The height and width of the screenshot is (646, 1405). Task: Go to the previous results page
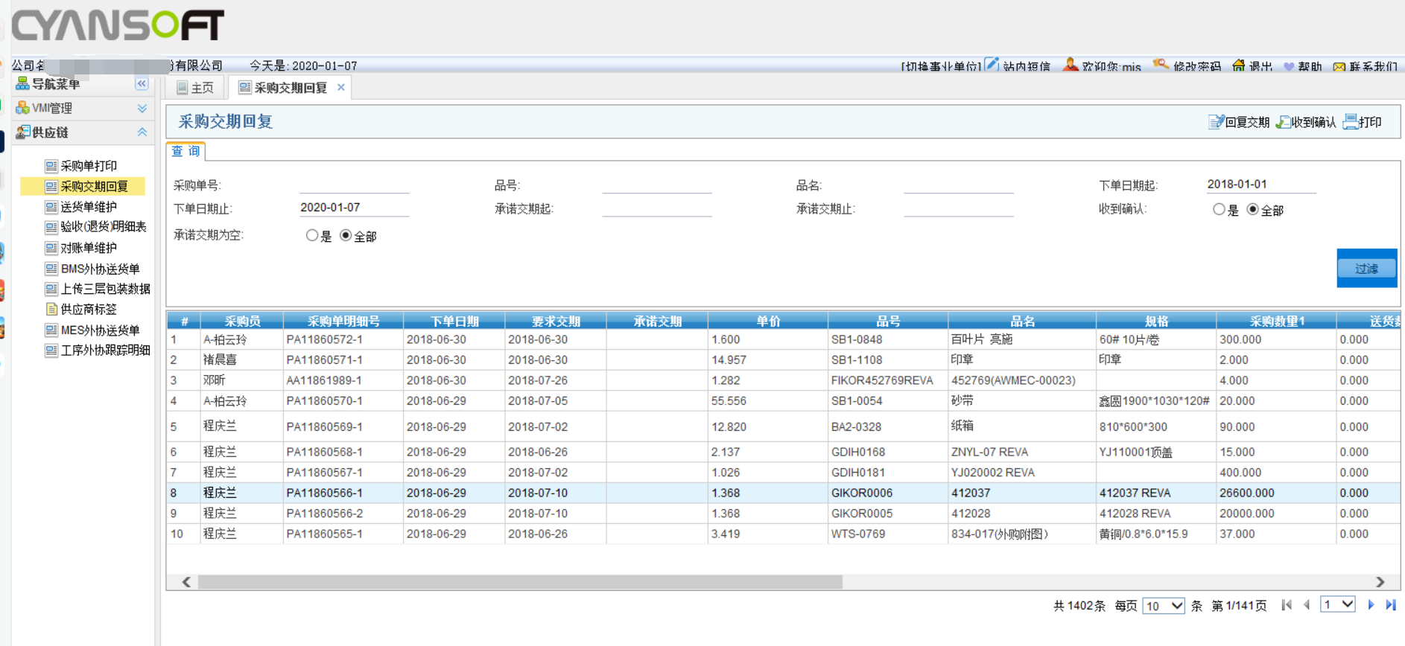(1307, 605)
